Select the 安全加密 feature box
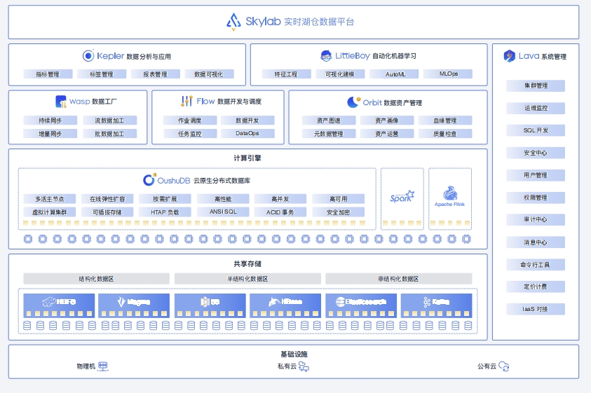 (339, 212)
